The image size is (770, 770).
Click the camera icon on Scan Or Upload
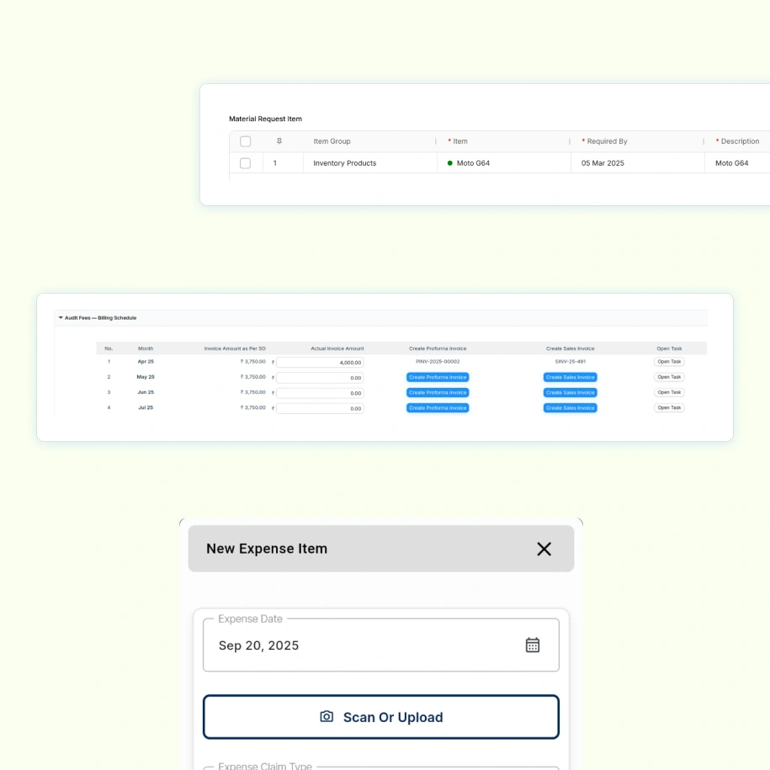pos(327,717)
